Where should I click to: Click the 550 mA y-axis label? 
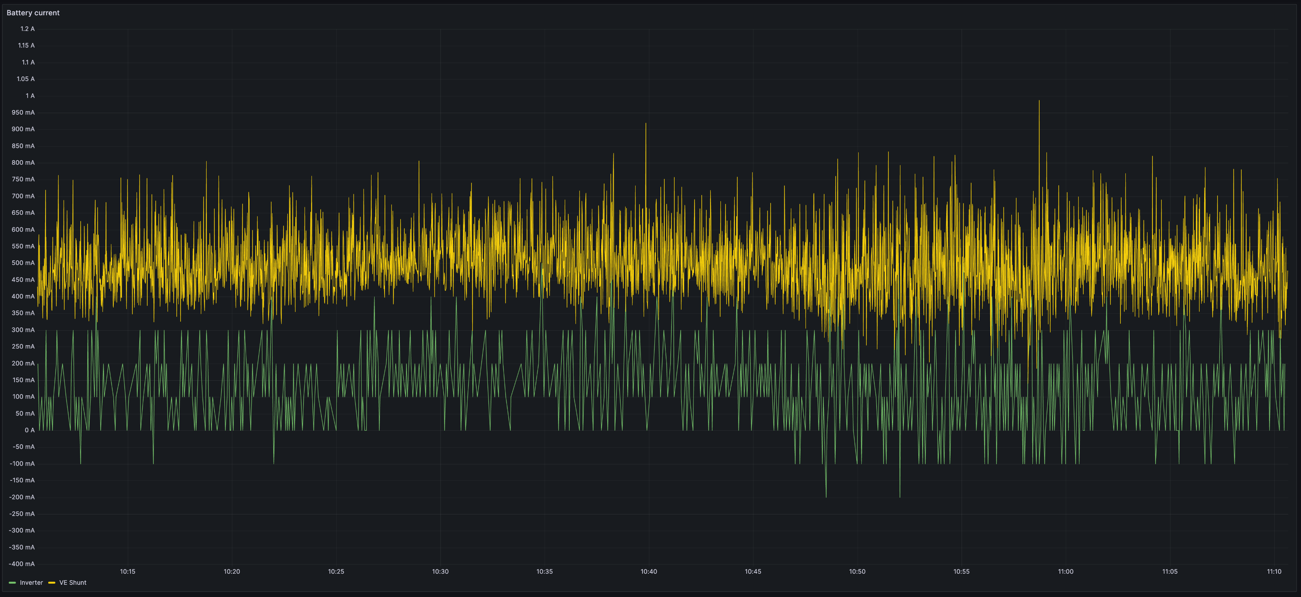(x=23, y=246)
